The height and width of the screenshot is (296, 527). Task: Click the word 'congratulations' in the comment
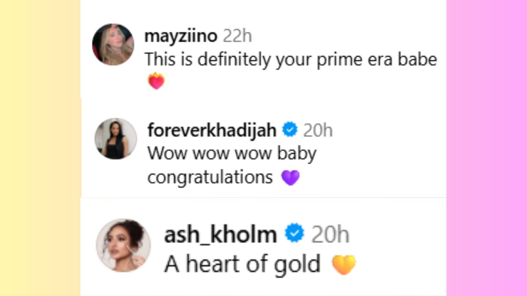[x=210, y=177]
